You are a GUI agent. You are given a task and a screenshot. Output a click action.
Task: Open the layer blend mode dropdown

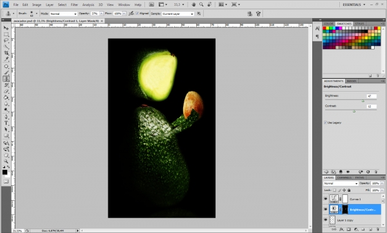341,183
